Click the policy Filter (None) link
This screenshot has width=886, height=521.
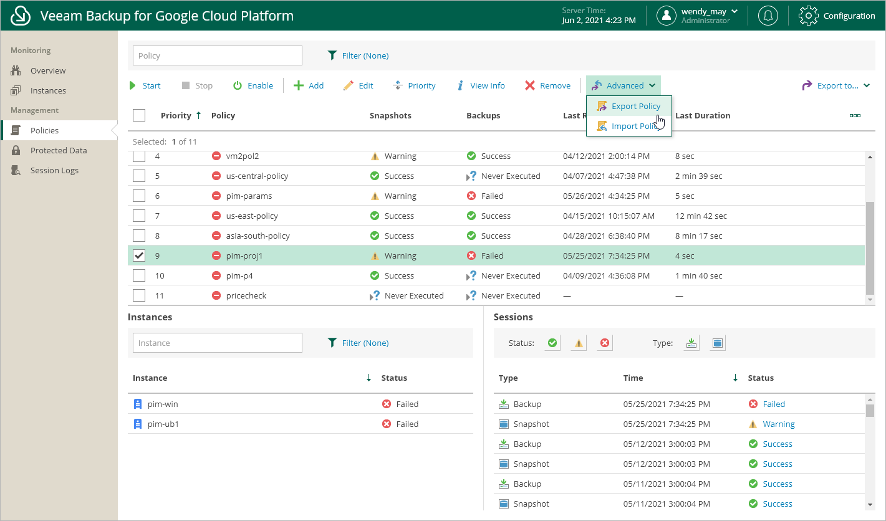[x=365, y=55]
